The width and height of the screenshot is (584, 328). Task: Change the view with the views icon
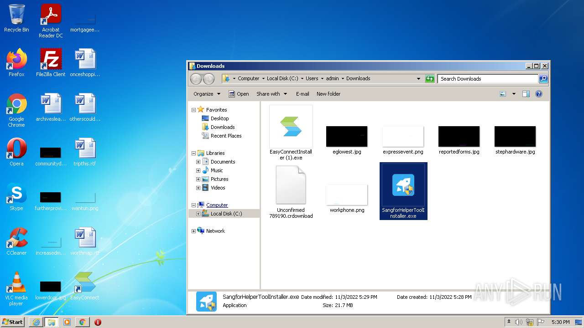(x=503, y=94)
